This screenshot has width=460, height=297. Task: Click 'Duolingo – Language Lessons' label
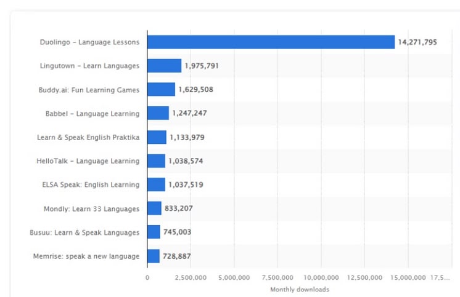pos(90,42)
